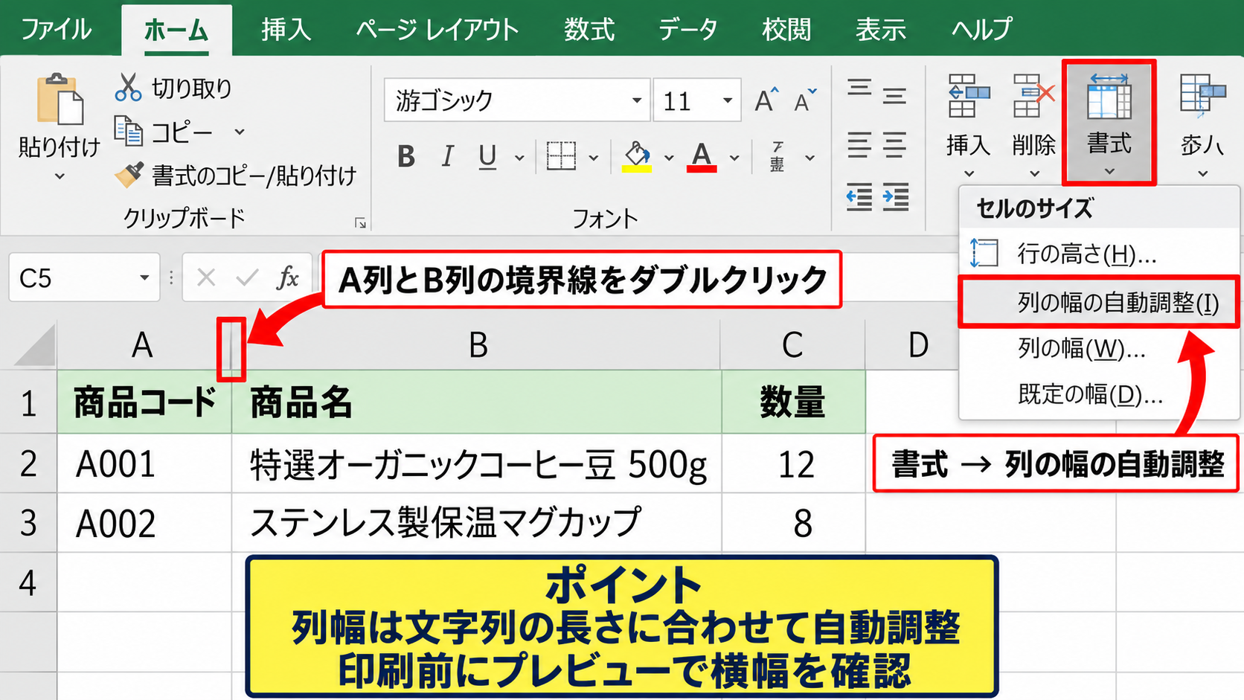Choose 既定の幅(D)... menu item
The height and width of the screenshot is (700, 1244).
coord(1099,394)
